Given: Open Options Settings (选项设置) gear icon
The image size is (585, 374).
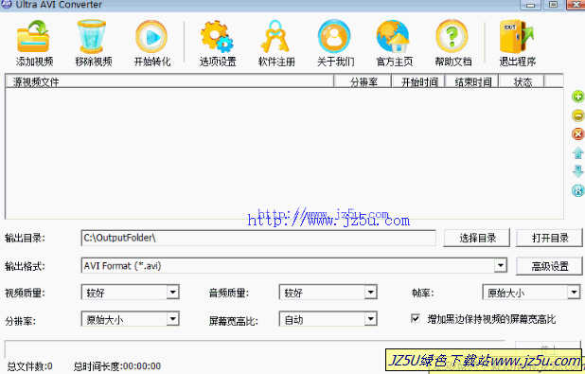Looking at the screenshot, I should click(x=217, y=37).
